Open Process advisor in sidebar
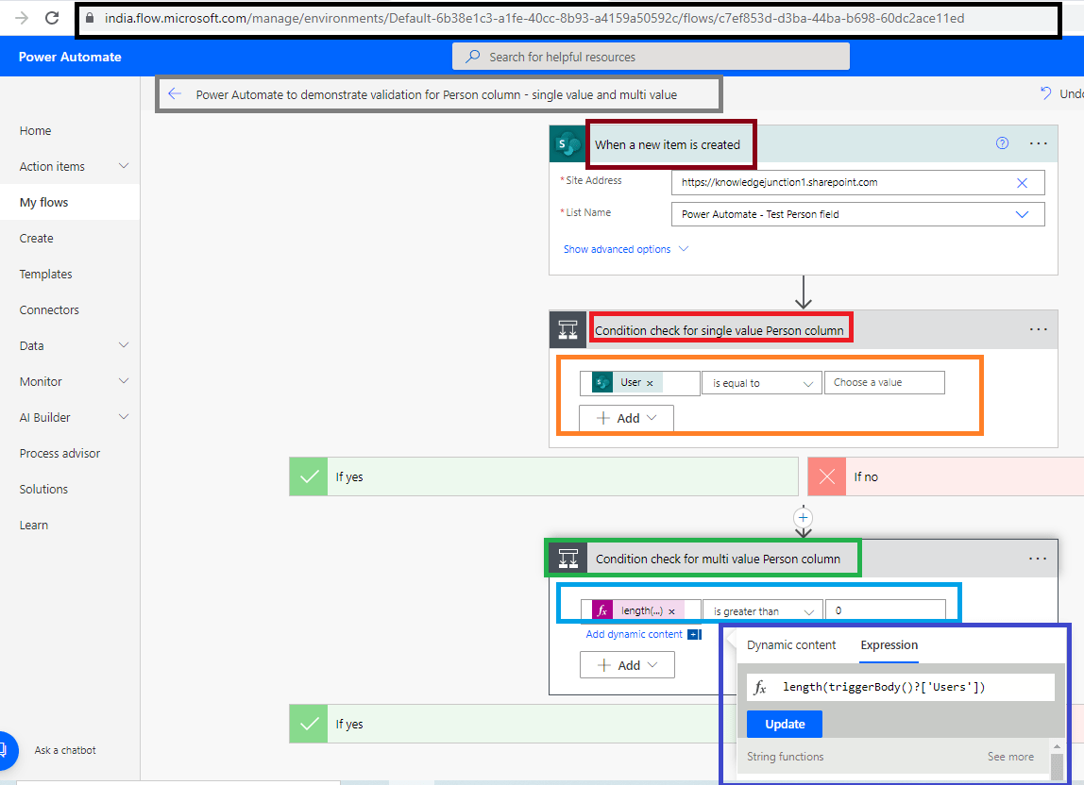 pyautogui.click(x=59, y=453)
